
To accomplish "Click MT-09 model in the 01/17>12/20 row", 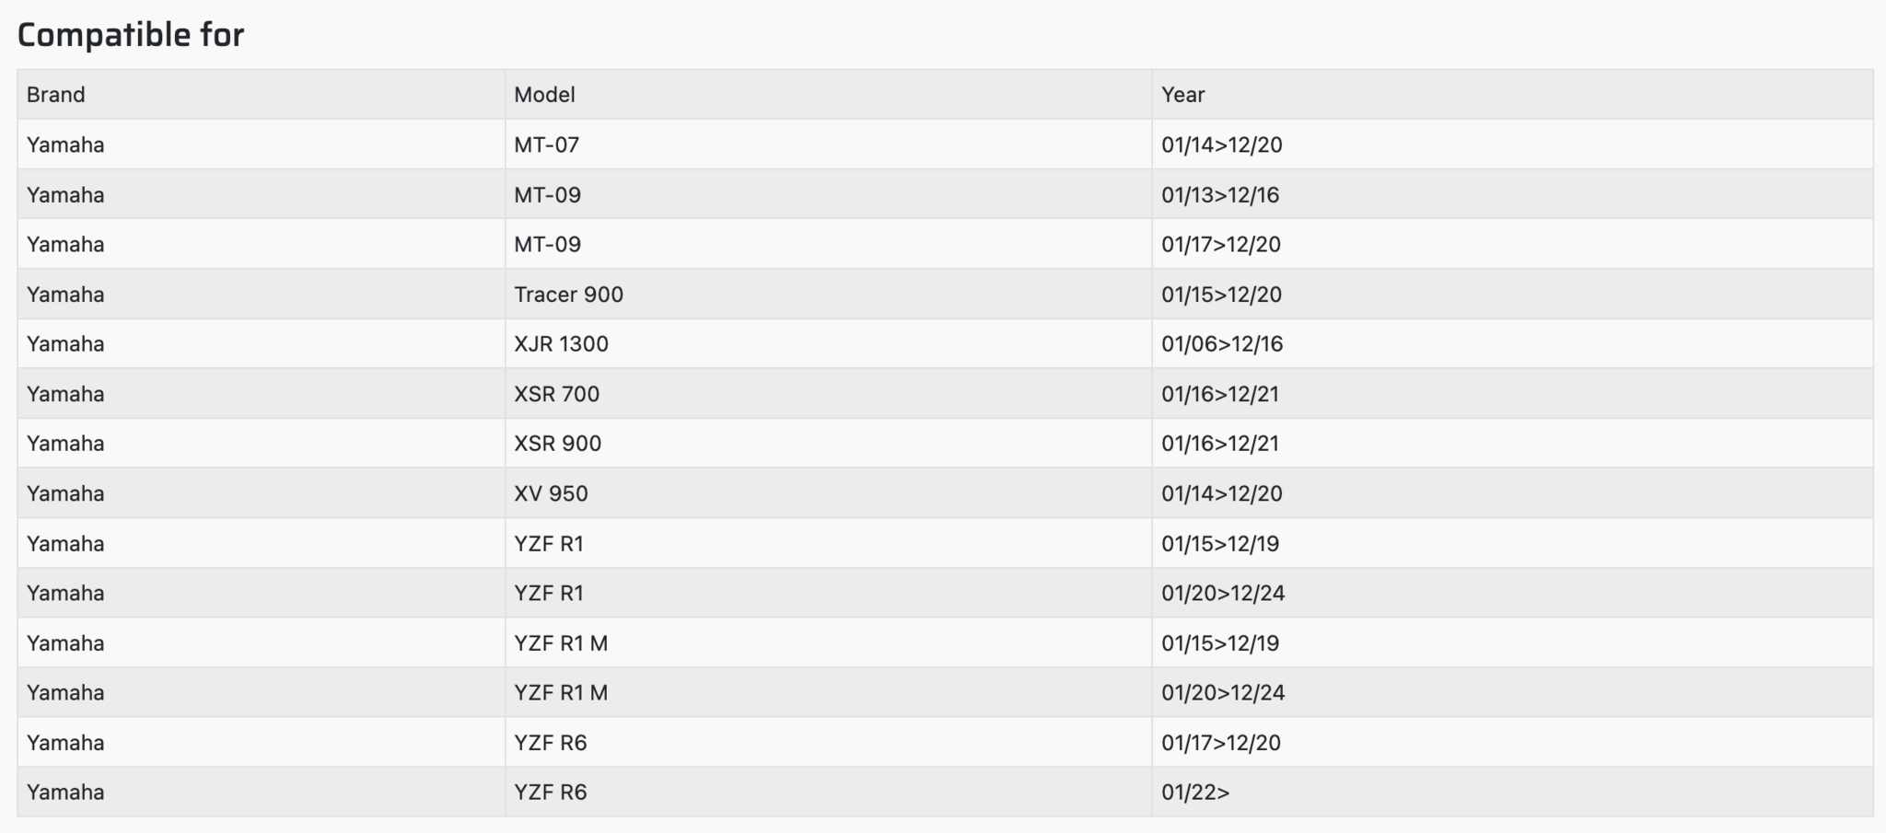I will point(547,245).
